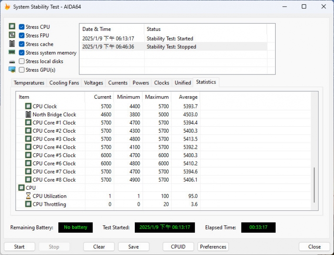Switch to the Currents tab
Screen dimensions: 334x255
[117, 83]
